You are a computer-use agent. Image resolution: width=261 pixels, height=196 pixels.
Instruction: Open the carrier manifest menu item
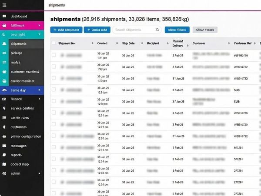22,81
